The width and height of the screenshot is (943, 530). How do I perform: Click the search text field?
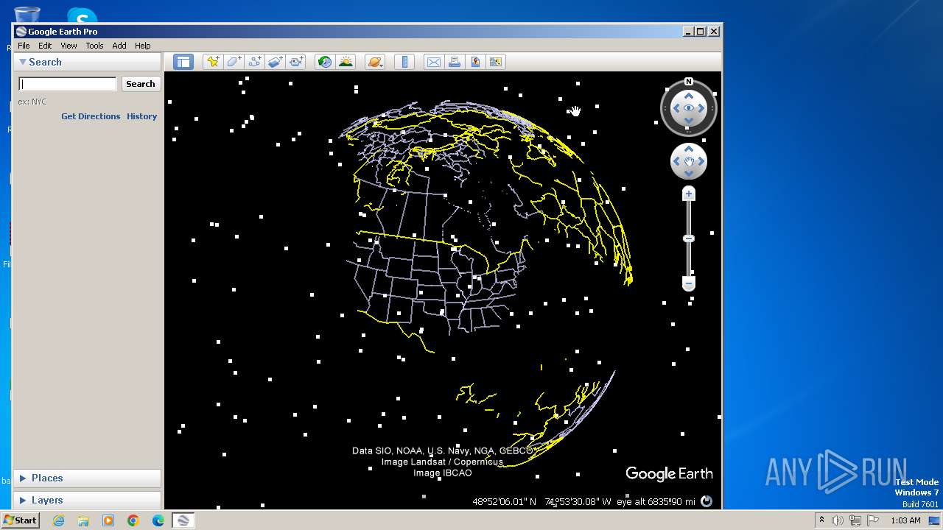68,84
